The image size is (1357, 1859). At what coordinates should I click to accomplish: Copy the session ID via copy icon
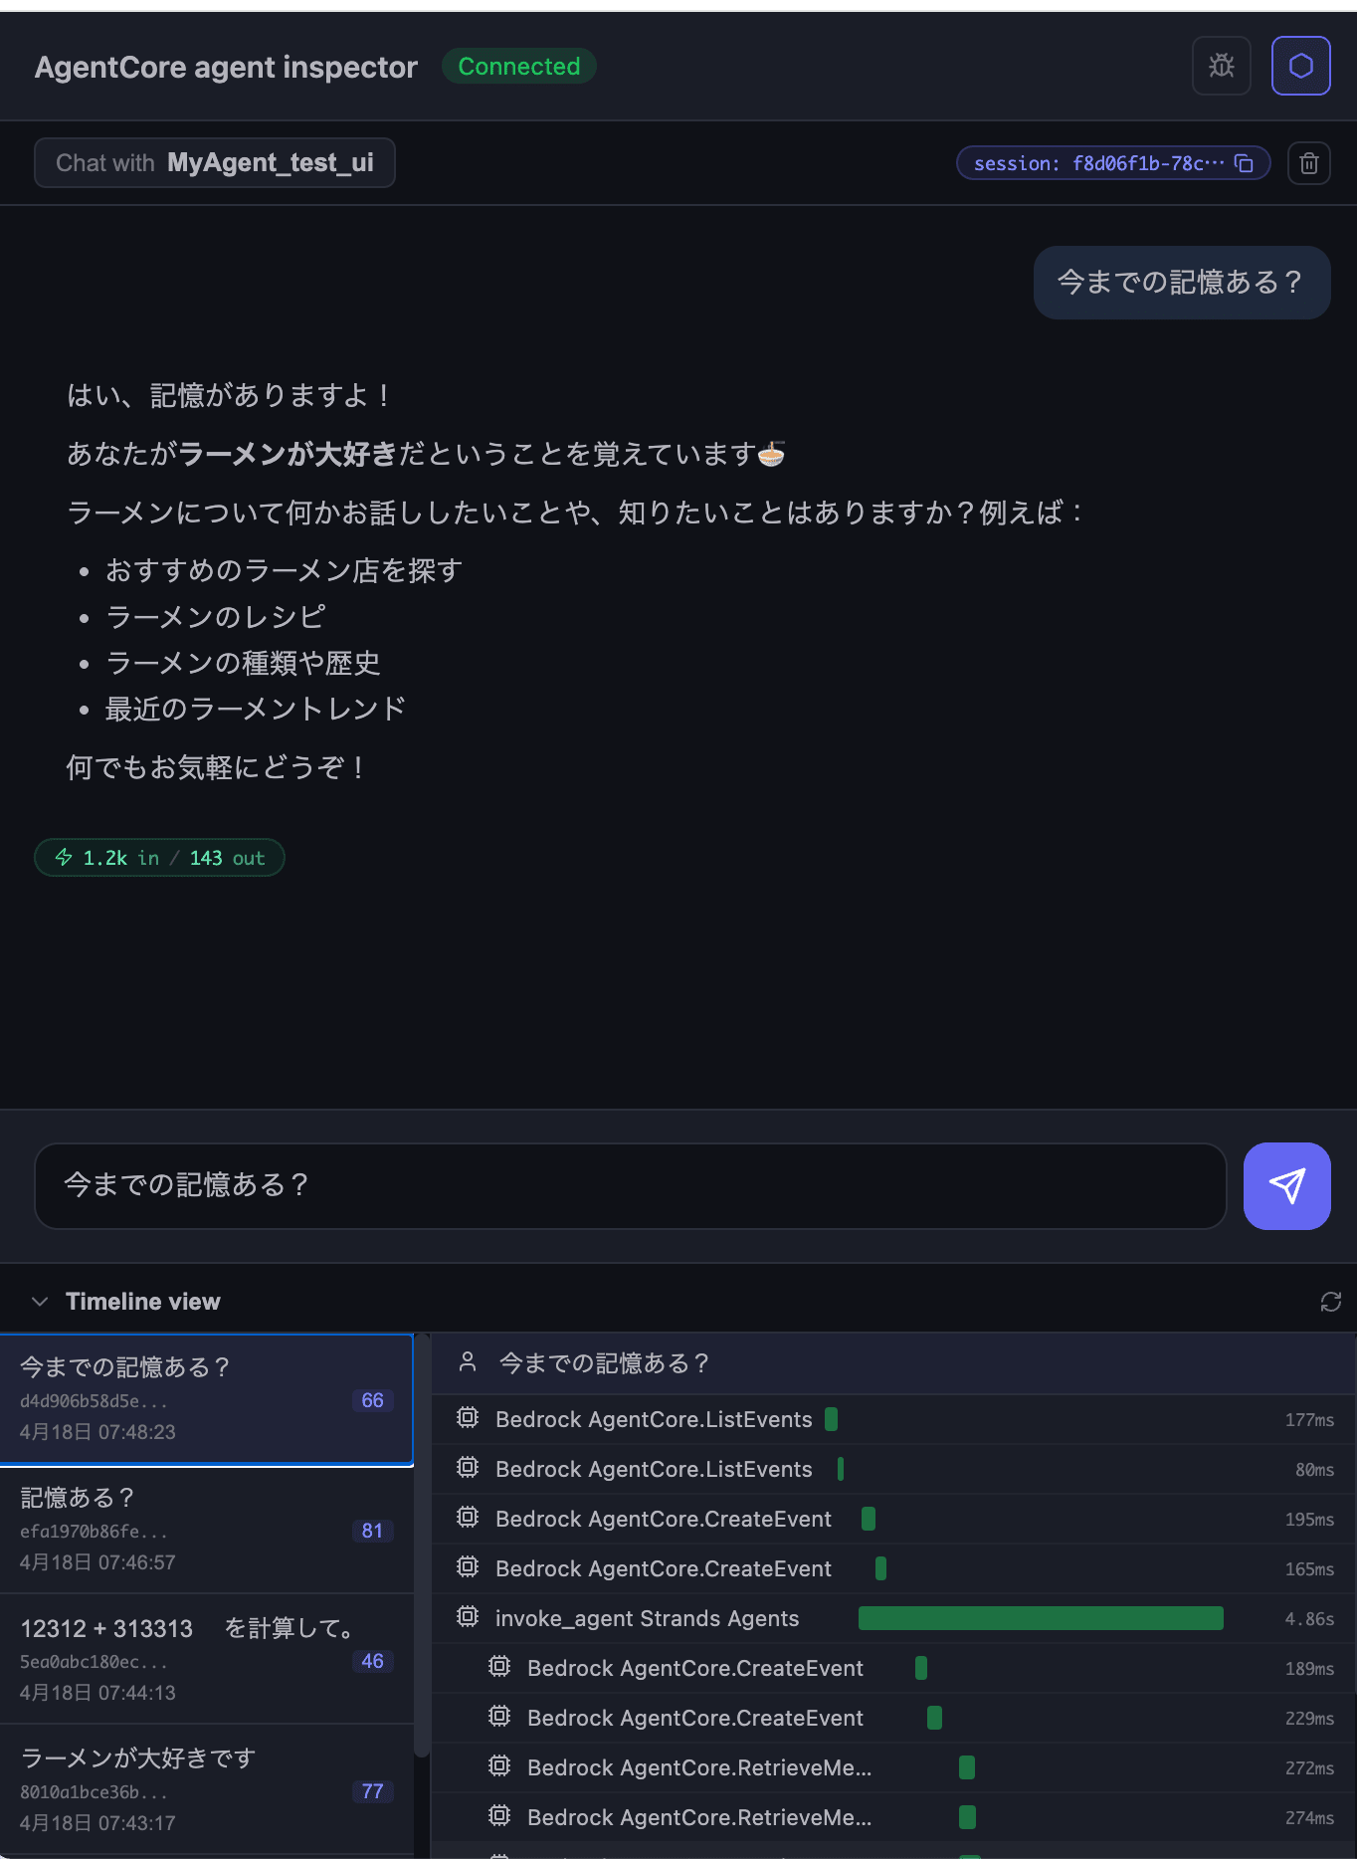[1244, 163]
